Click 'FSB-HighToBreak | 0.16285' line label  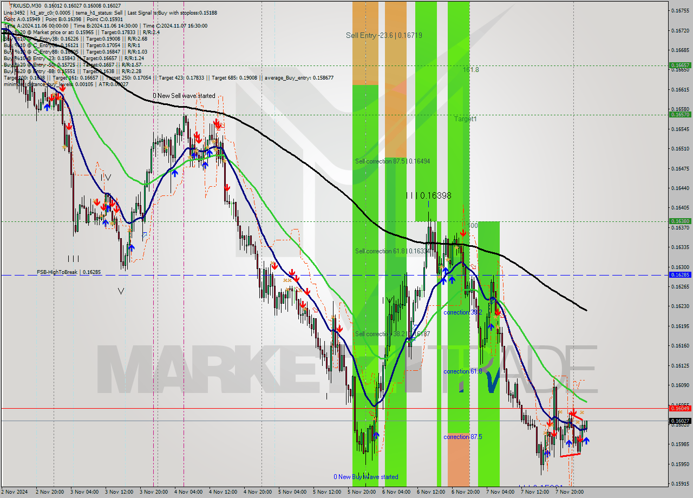coord(69,272)
